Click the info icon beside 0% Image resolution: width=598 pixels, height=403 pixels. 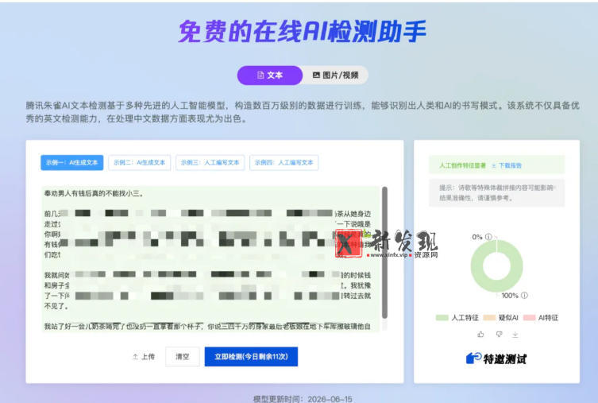pos(488,237)
